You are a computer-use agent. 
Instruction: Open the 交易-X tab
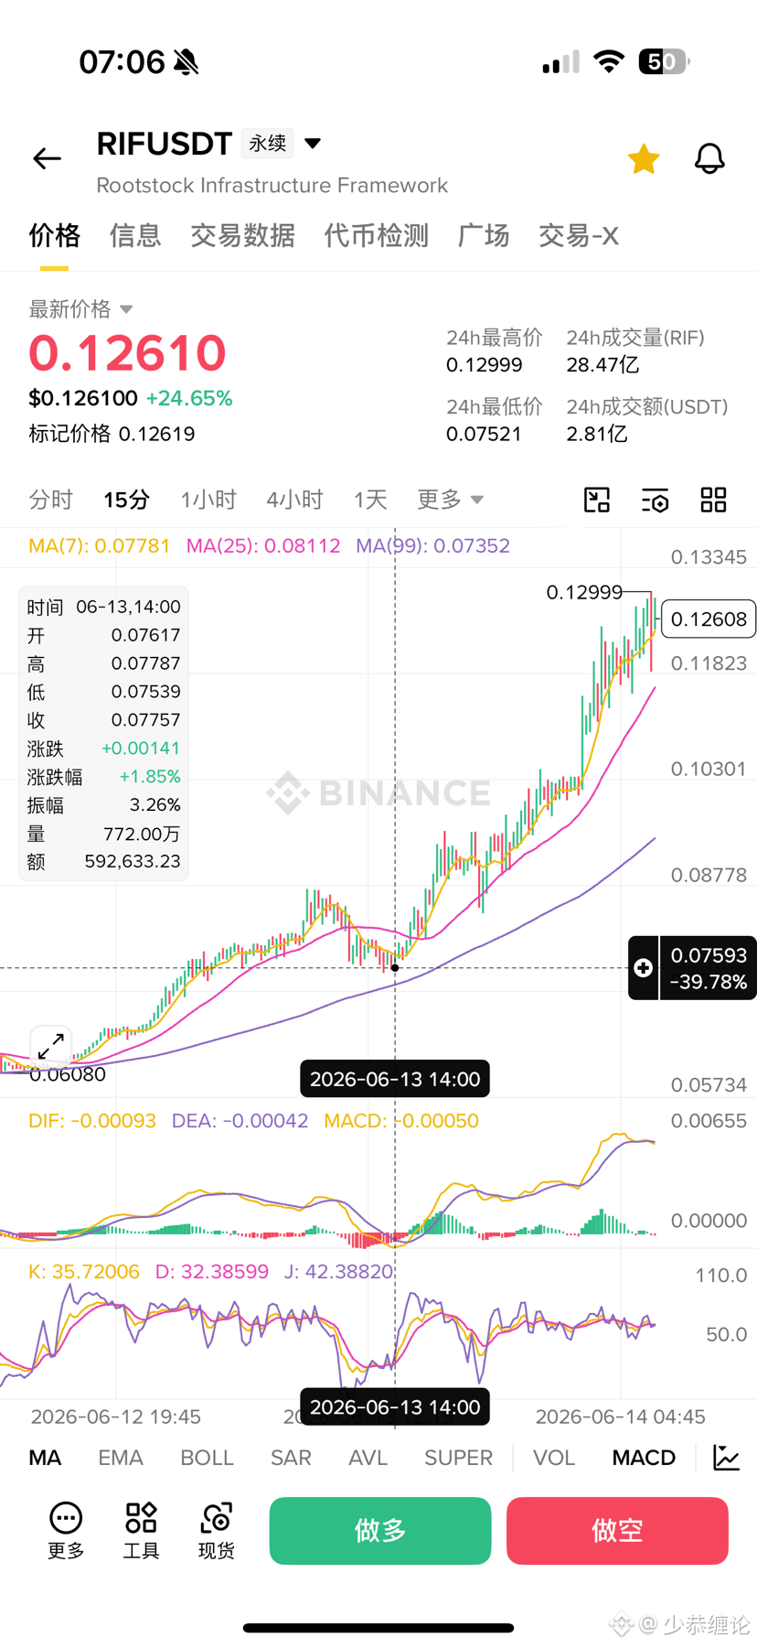click(579, 235)
